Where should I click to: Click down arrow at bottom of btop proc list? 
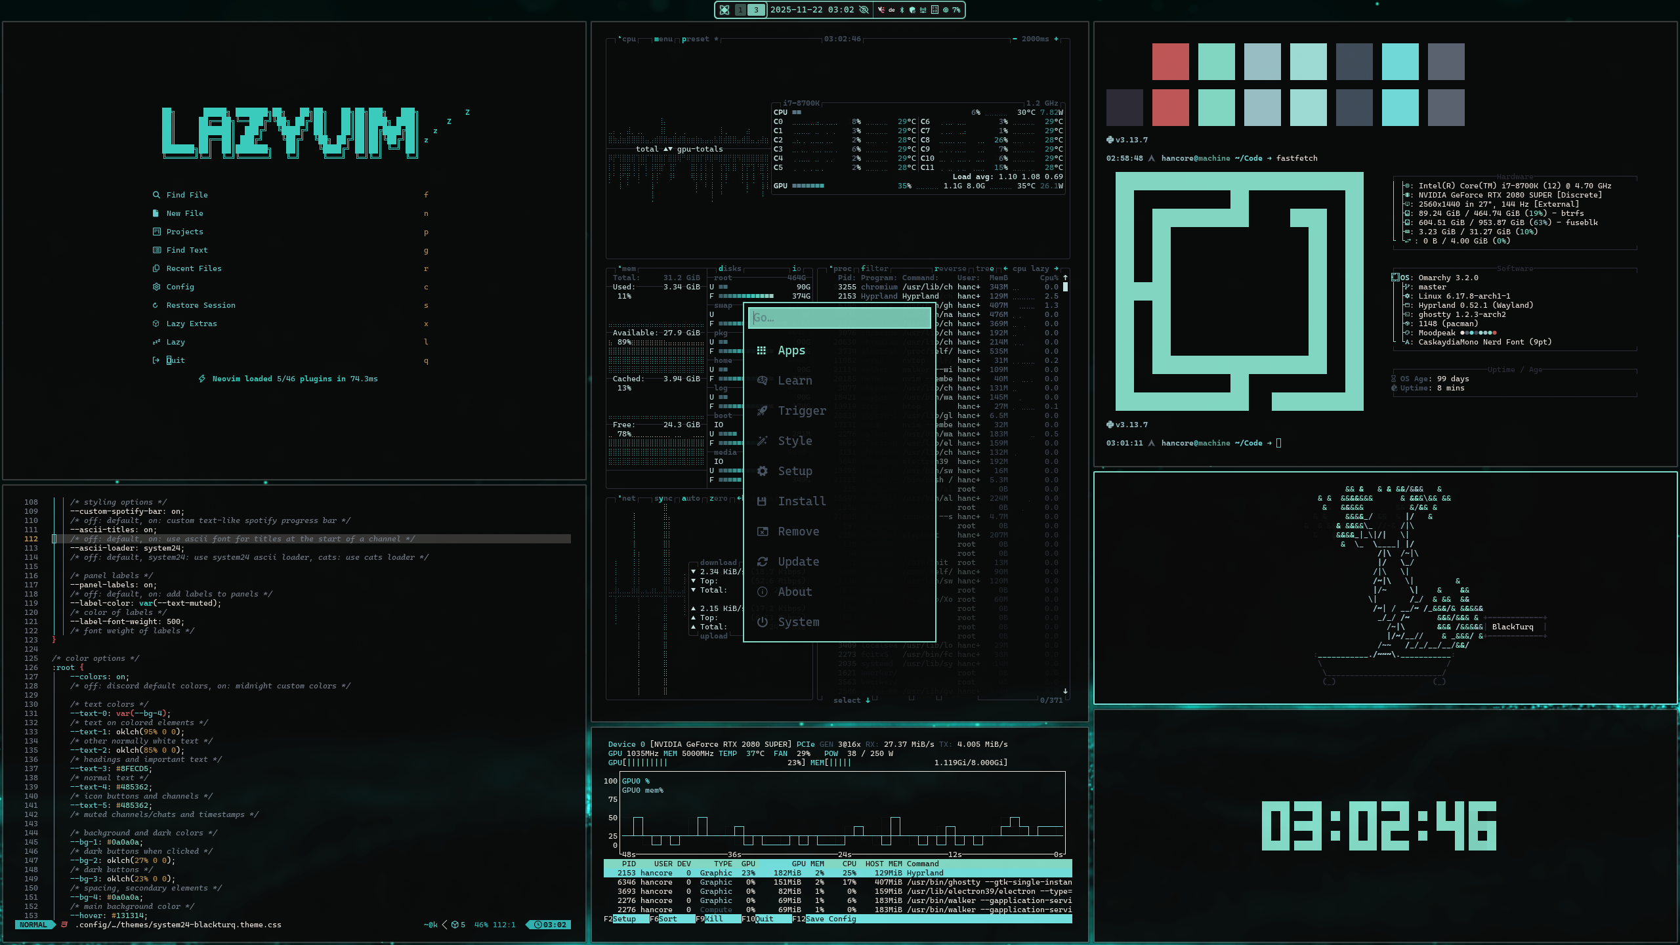coord(1065,691)
